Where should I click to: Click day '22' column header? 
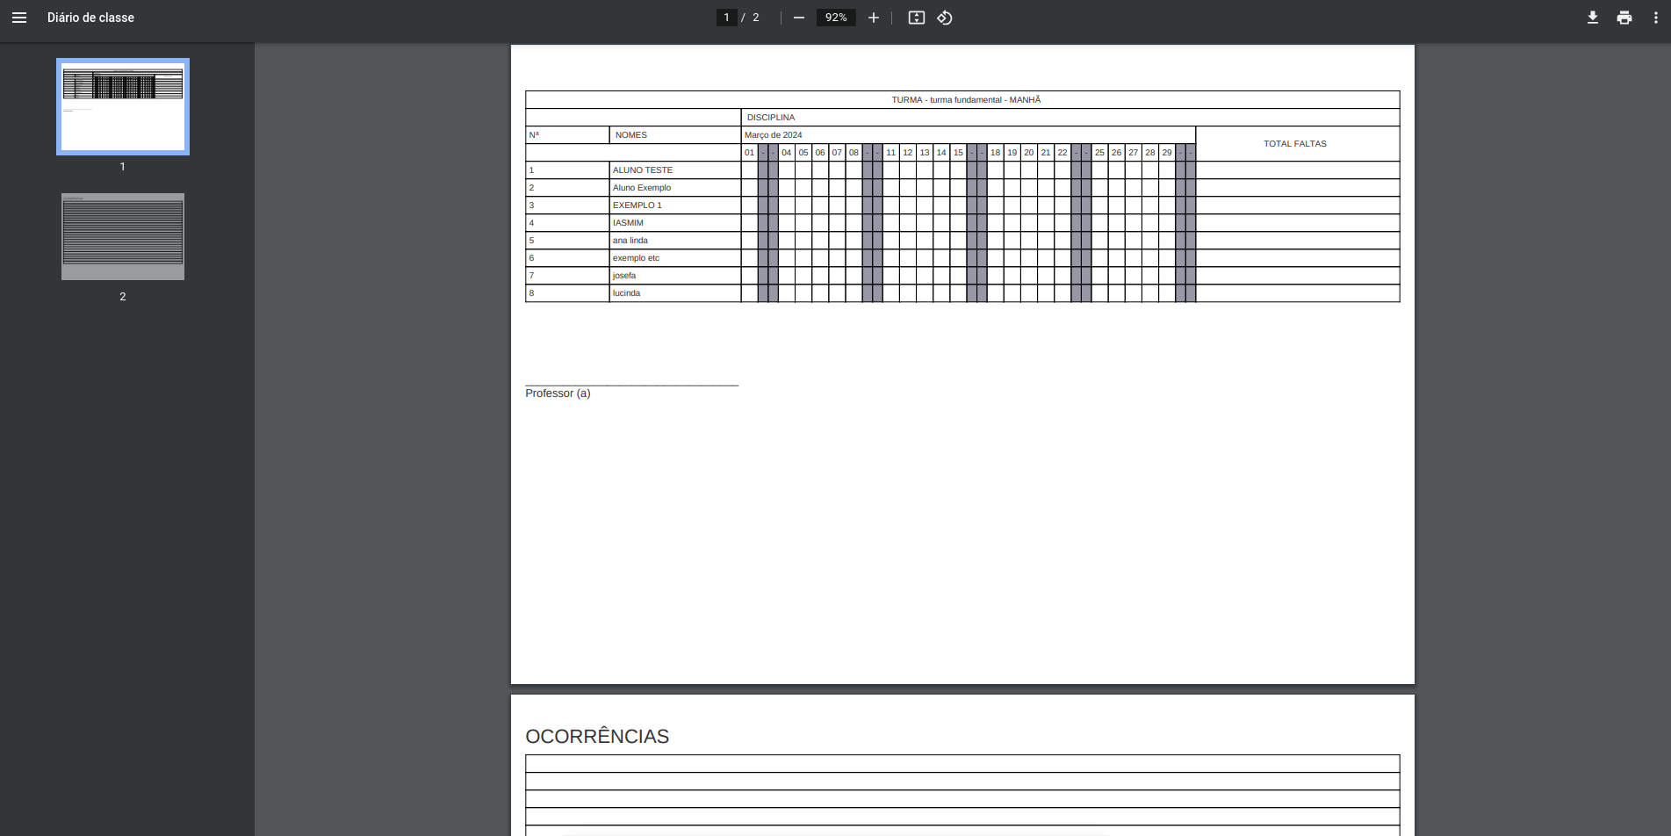coord(1062,153)
